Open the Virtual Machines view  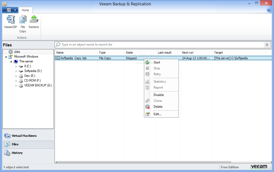28,136
